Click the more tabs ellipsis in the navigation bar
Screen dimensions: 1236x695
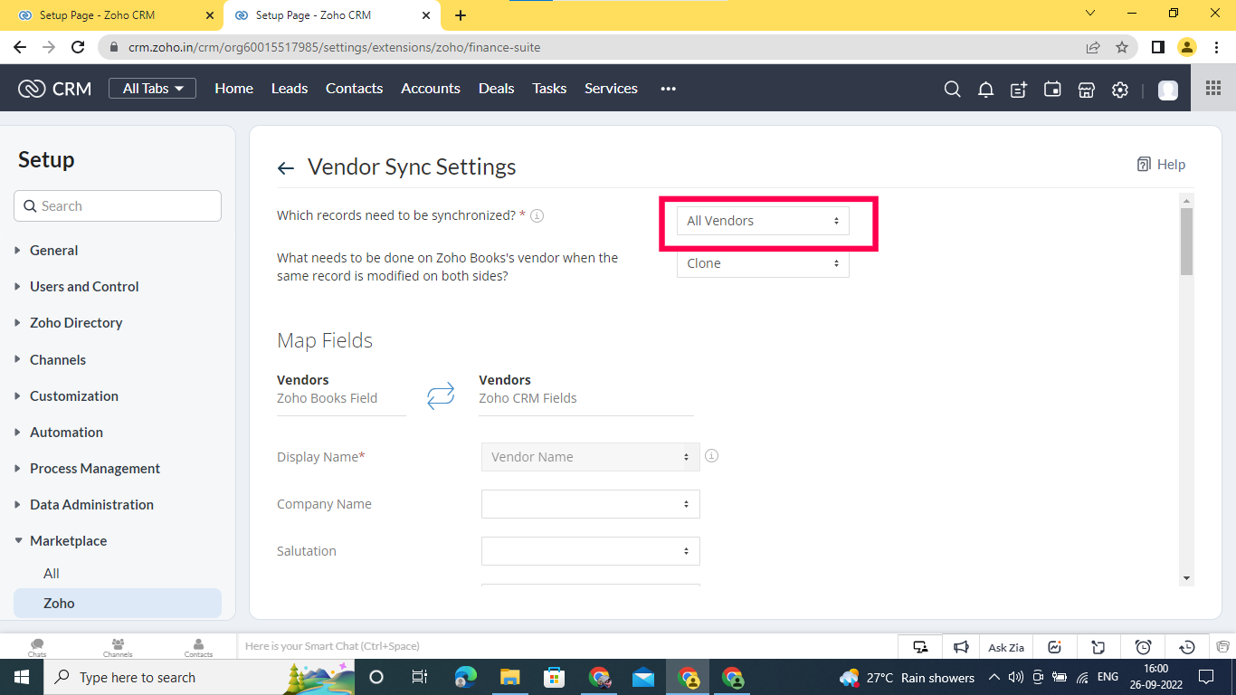pos(669,89)
